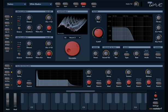
Task: Click Oscillator 1 Semitone knob
Action: 29,28
